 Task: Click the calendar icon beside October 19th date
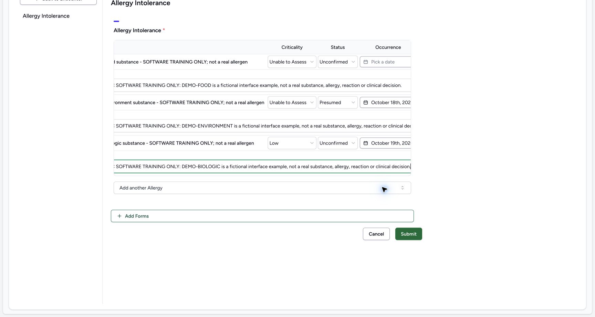coord(366,143)
